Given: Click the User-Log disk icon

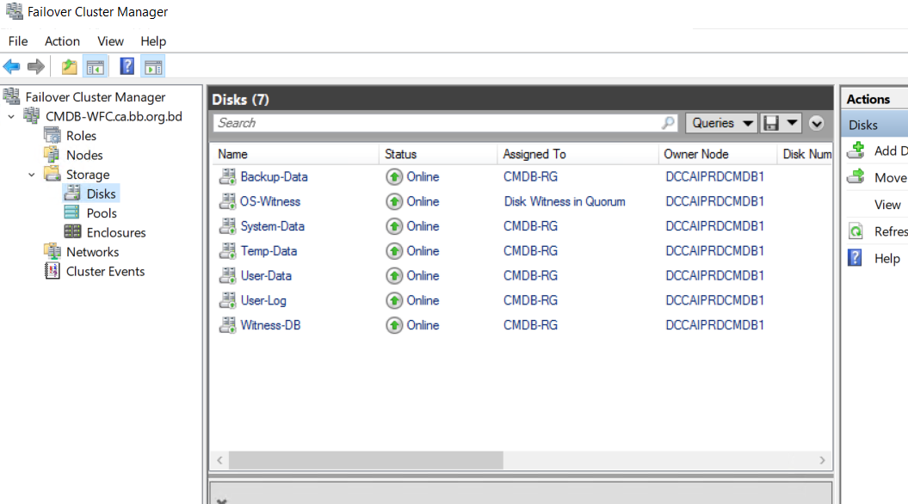Looking at the screenshot, I should tap(227, 300).
